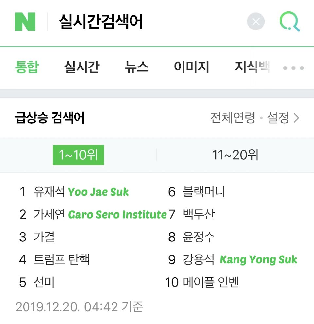The image size is (314, 324).
Task: Click the 트럼프 탄핵 search term
Action: point(61,259)
